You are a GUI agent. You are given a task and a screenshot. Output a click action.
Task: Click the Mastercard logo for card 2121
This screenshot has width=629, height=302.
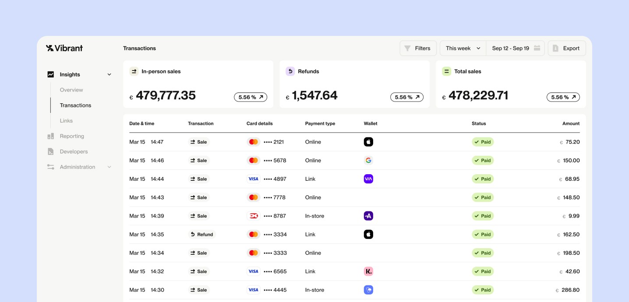point(254,142)
